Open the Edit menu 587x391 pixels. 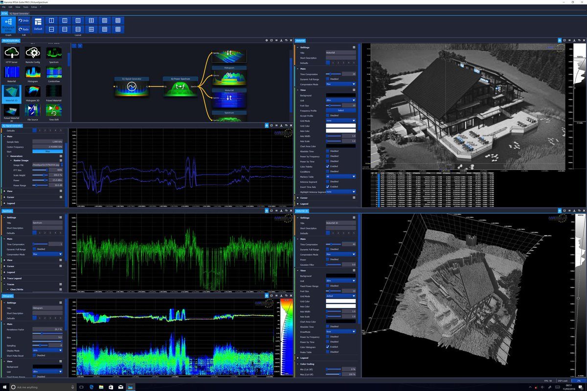coord(10,7)
